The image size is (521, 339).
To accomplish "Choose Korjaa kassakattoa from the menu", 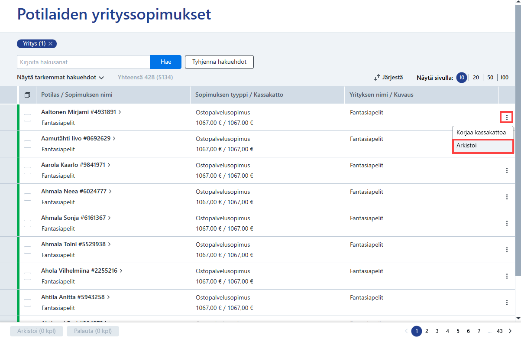I will (x=484, y=132).
